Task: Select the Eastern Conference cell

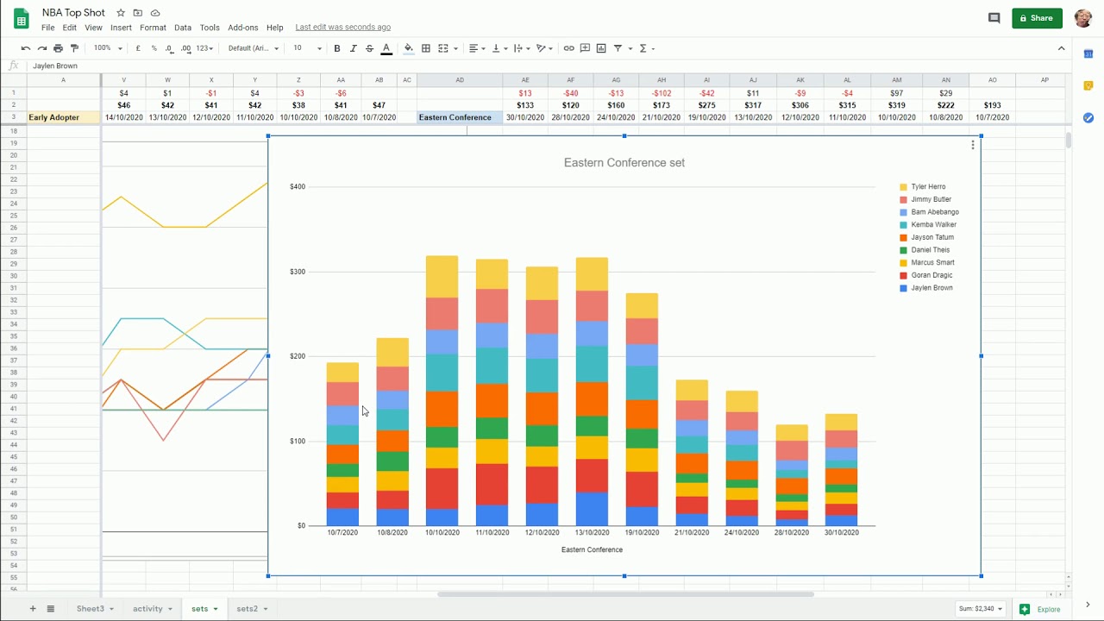Action: [460, 117]
